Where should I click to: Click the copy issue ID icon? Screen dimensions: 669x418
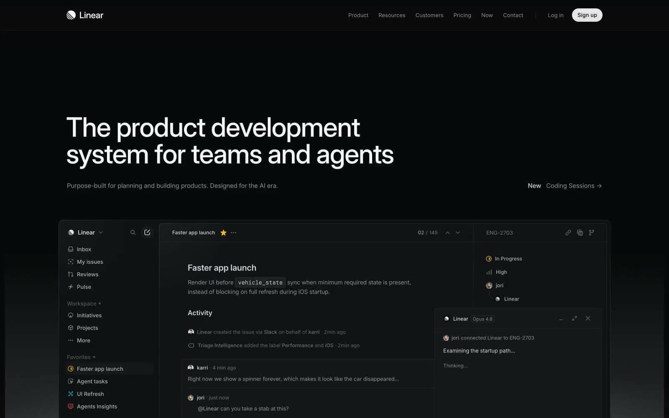(580, 232)
